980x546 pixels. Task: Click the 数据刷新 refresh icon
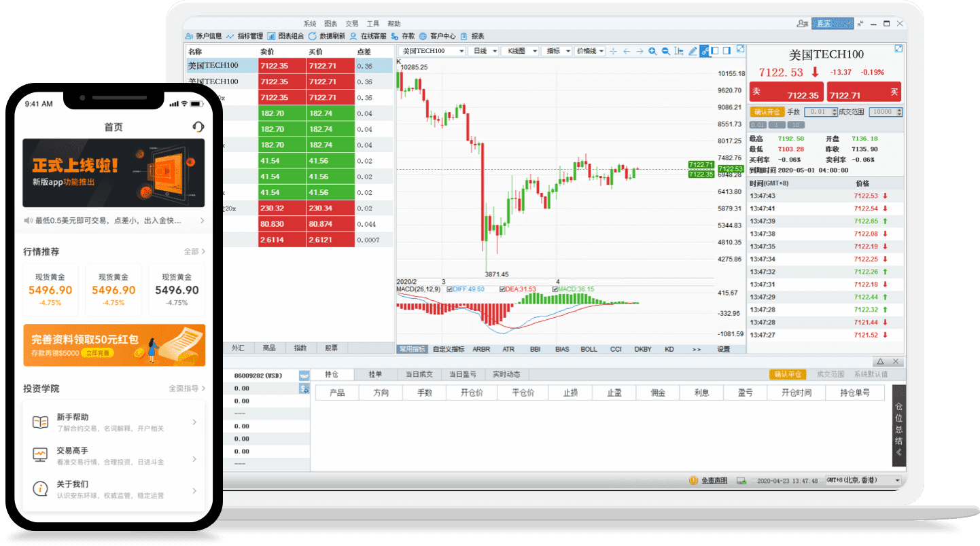tap(313, 36)
